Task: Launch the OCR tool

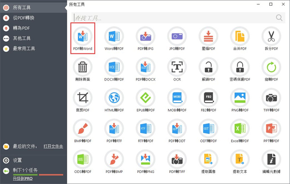Action: click(x=177, y=69)
